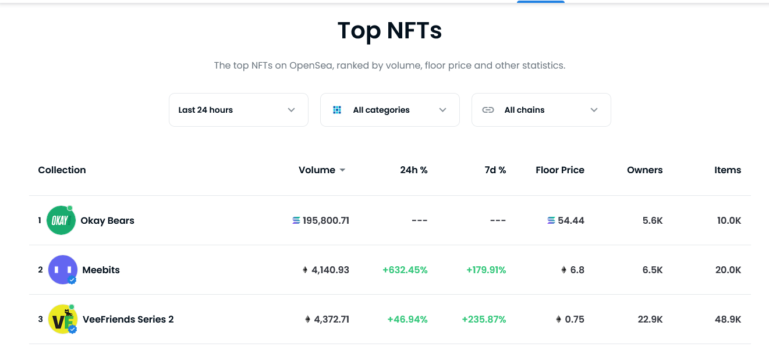Click the 48.9K items value
The width and height of the screenshot is (769, 347).
[728, 319]
